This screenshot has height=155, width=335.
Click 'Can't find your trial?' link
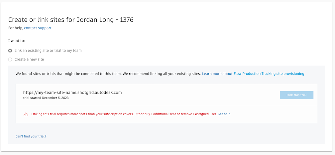(31, 136)
